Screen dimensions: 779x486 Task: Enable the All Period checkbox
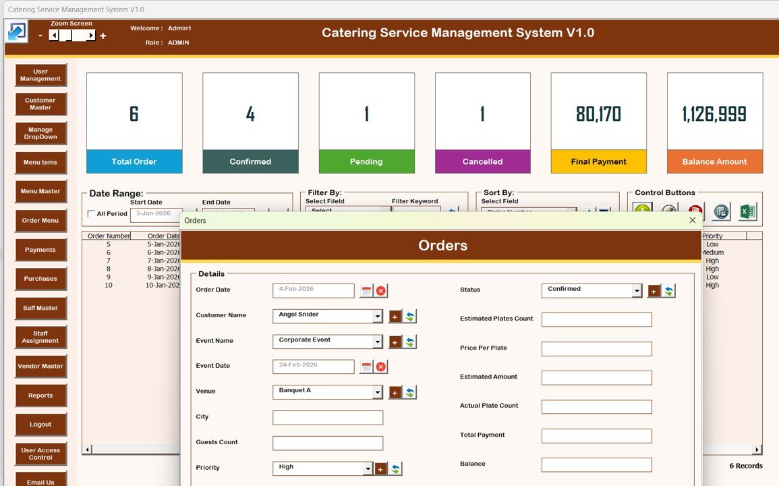click(91, 214)
